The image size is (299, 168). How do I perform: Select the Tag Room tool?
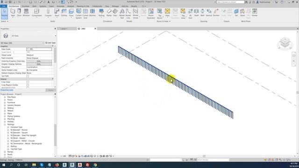click(x=160, y=14)
